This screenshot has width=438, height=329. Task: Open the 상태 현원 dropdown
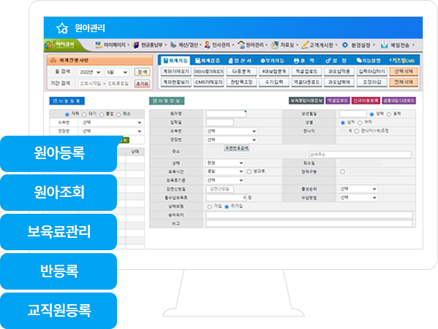pyautogui.click(x=225, y=163)
